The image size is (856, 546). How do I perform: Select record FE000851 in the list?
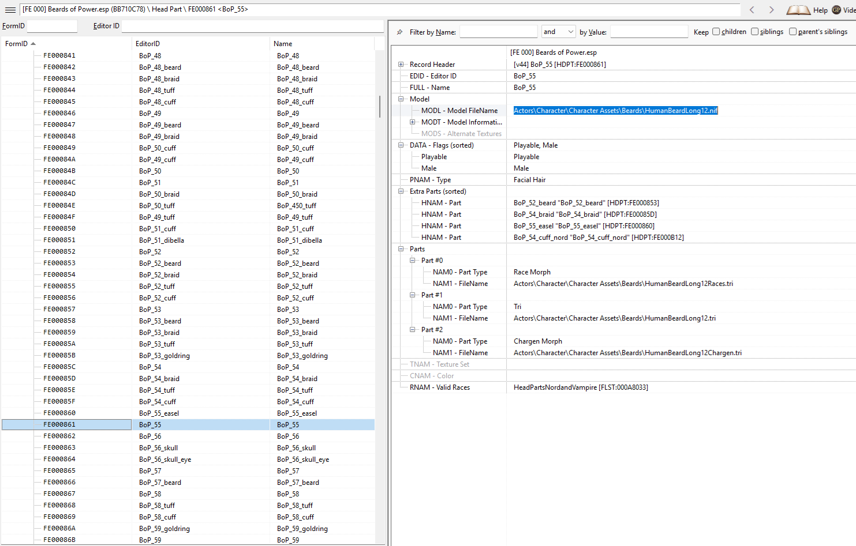(188, 240)
